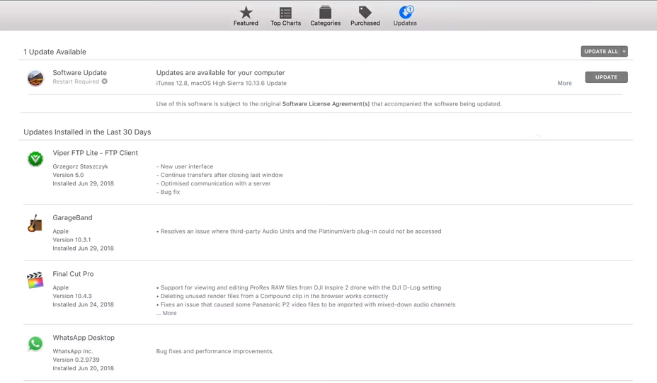Image resolution: width=657 pixels, height=383 pixels.
Task: Click 'Installed Jun 20, 2018' text
Action: (83, 368)
